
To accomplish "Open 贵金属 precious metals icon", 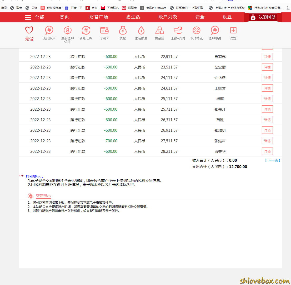I will tap(160, 30).
